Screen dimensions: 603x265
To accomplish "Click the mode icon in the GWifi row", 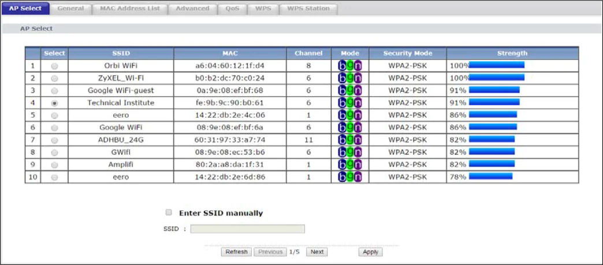I will coord(350,152).
